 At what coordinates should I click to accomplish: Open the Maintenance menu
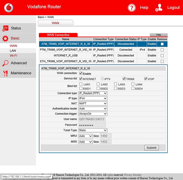tap(18, 73)
